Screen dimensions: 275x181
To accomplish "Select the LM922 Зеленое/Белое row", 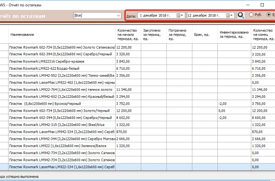I will click(x=62, y=146).
